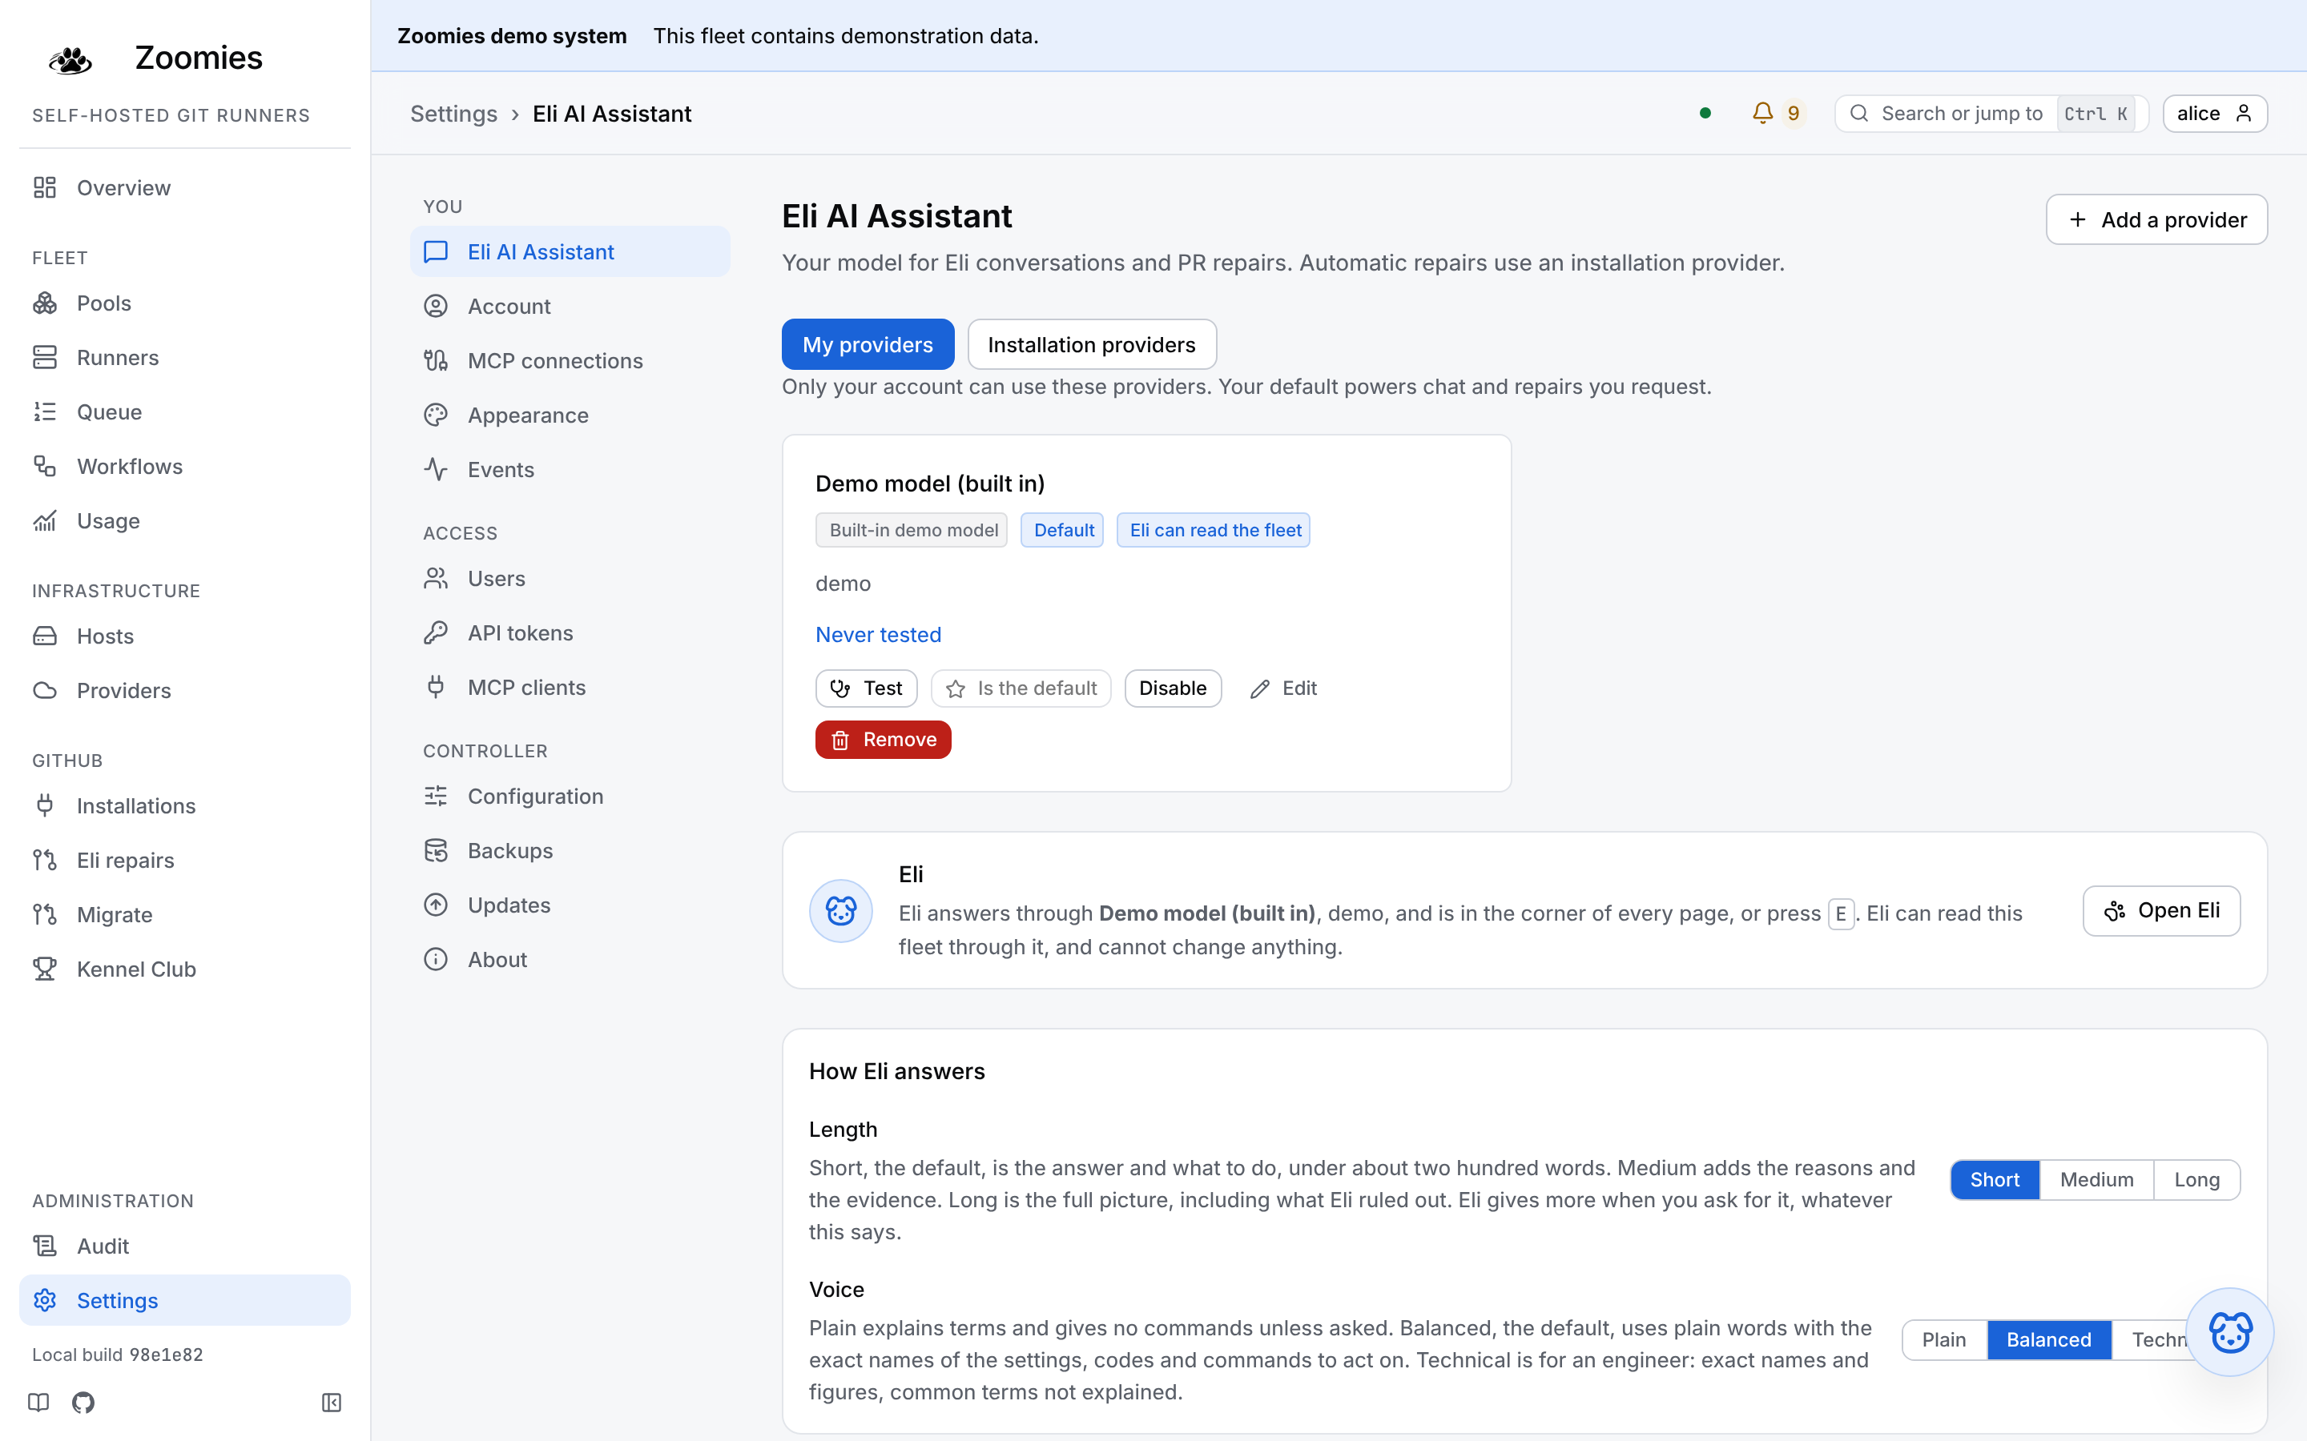This screenshot has height=1441, width=2307.
Task: Click the Add a provider button
Action: pos(2156,219)
